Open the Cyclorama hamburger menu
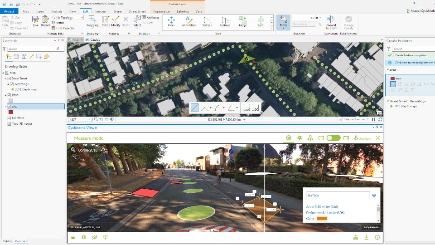The height and width of the screenshot is (245, 435). point(73,237)
